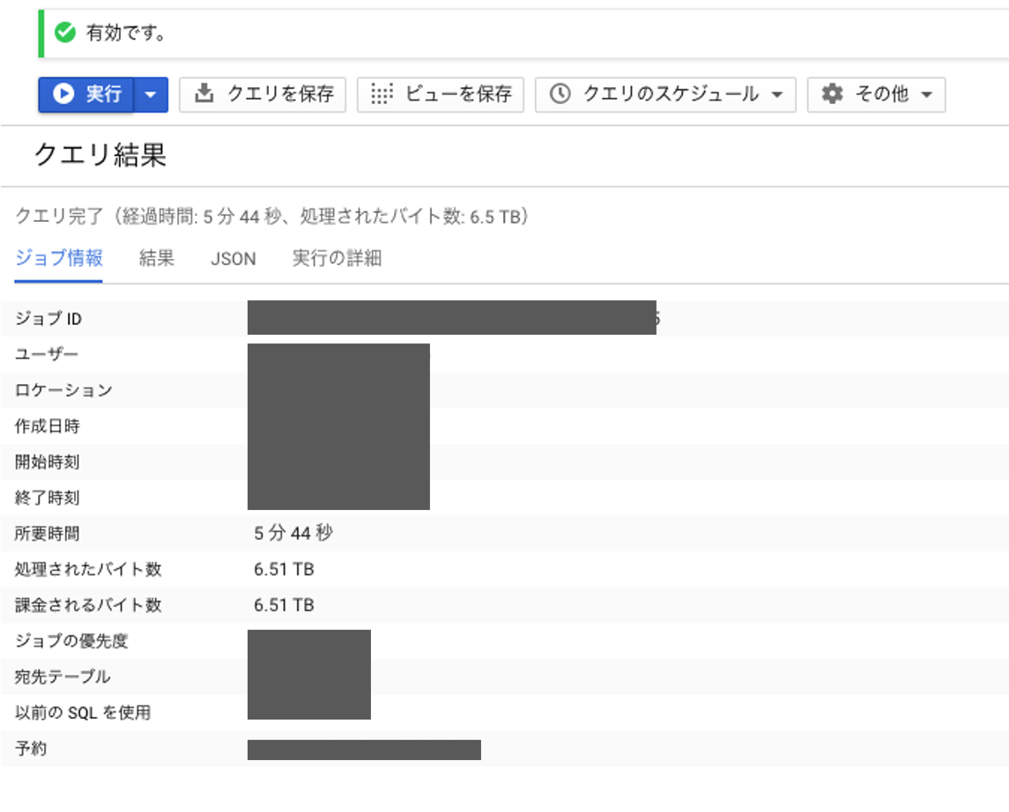Open the JSON tab
Viewport: 1009px width, 812px height.
[x=233, y=258]
